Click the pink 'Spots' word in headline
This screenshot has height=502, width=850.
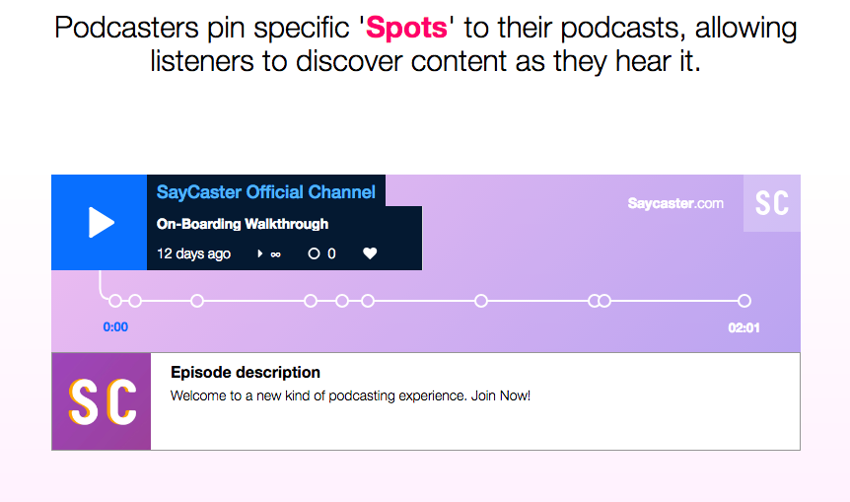coord(406,27)
